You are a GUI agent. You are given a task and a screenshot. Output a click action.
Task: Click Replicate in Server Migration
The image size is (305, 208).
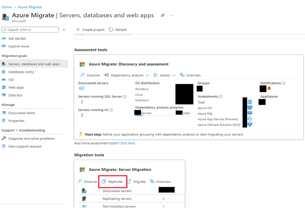112,182
